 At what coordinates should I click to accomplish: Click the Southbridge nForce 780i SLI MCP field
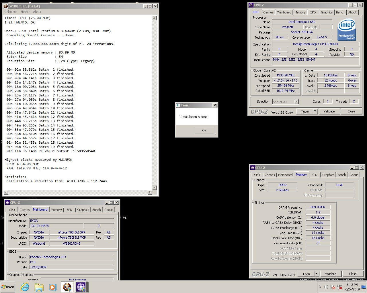72,237
